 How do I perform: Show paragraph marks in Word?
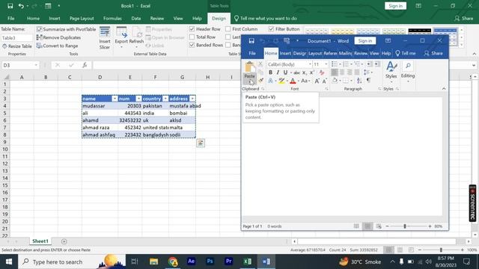click(x=369, y=80)
